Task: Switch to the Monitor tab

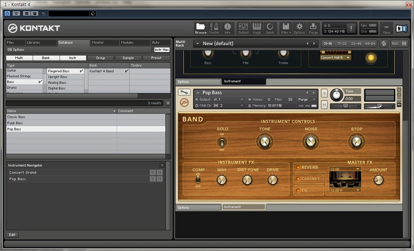Action: coord(105,42)
